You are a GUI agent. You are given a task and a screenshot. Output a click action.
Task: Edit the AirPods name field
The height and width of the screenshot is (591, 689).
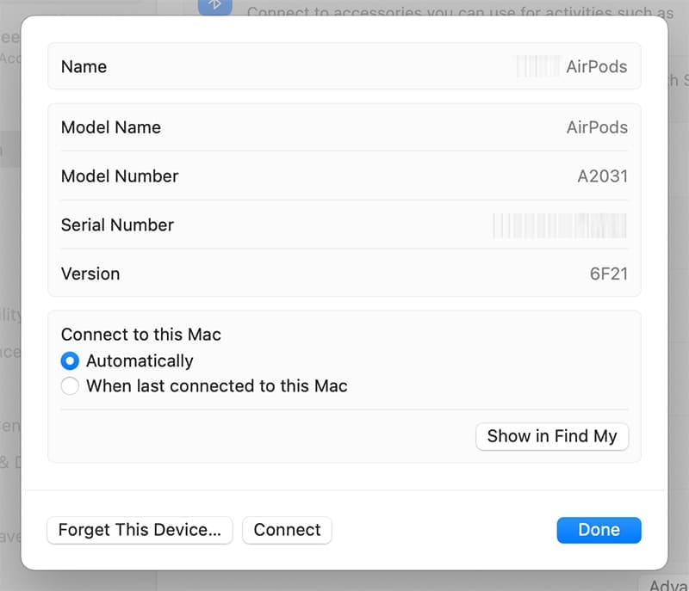(x=596, y=66)
